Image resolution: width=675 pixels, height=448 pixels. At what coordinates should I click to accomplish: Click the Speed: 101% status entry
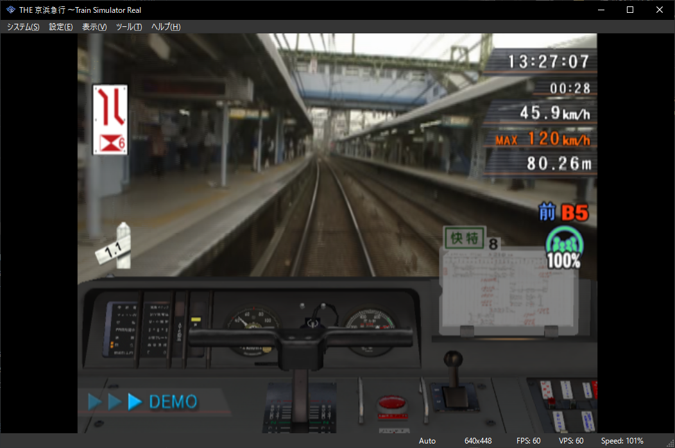point(622,441)
